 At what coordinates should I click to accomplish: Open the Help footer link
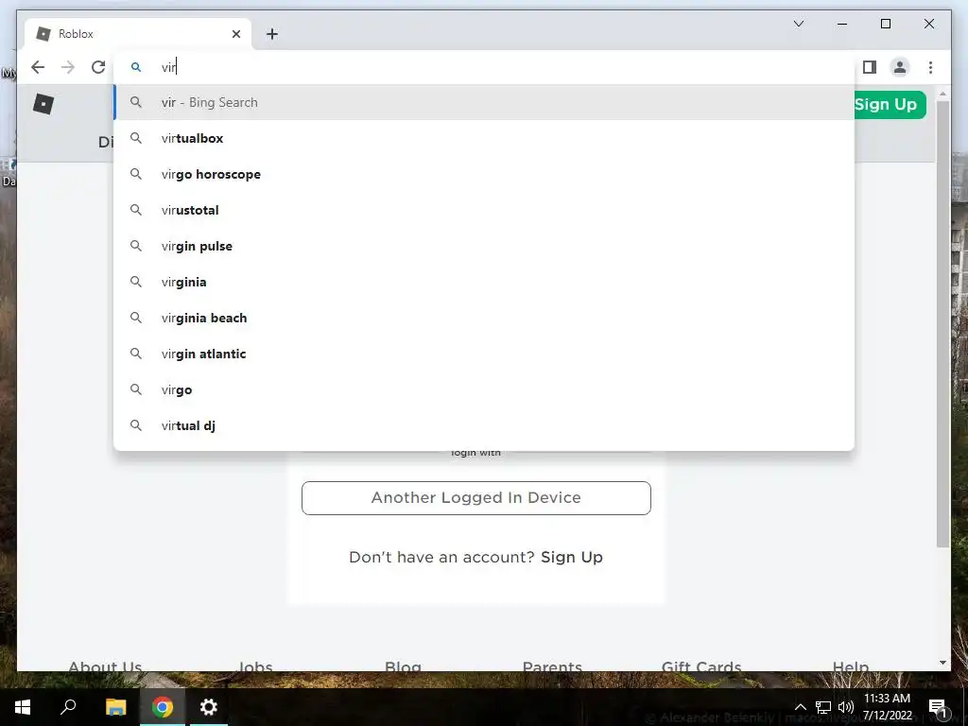click(x=851, y=665)
